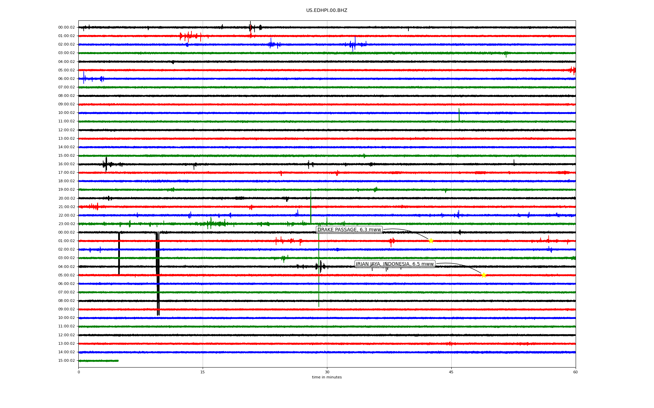Click the first 00:00:02 row label

tap(66, 28)
